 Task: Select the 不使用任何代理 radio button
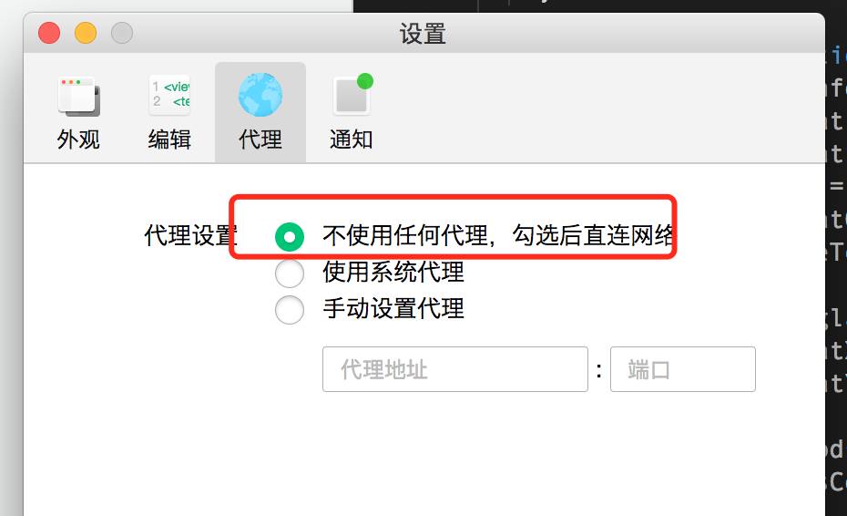tap(290, 237)
